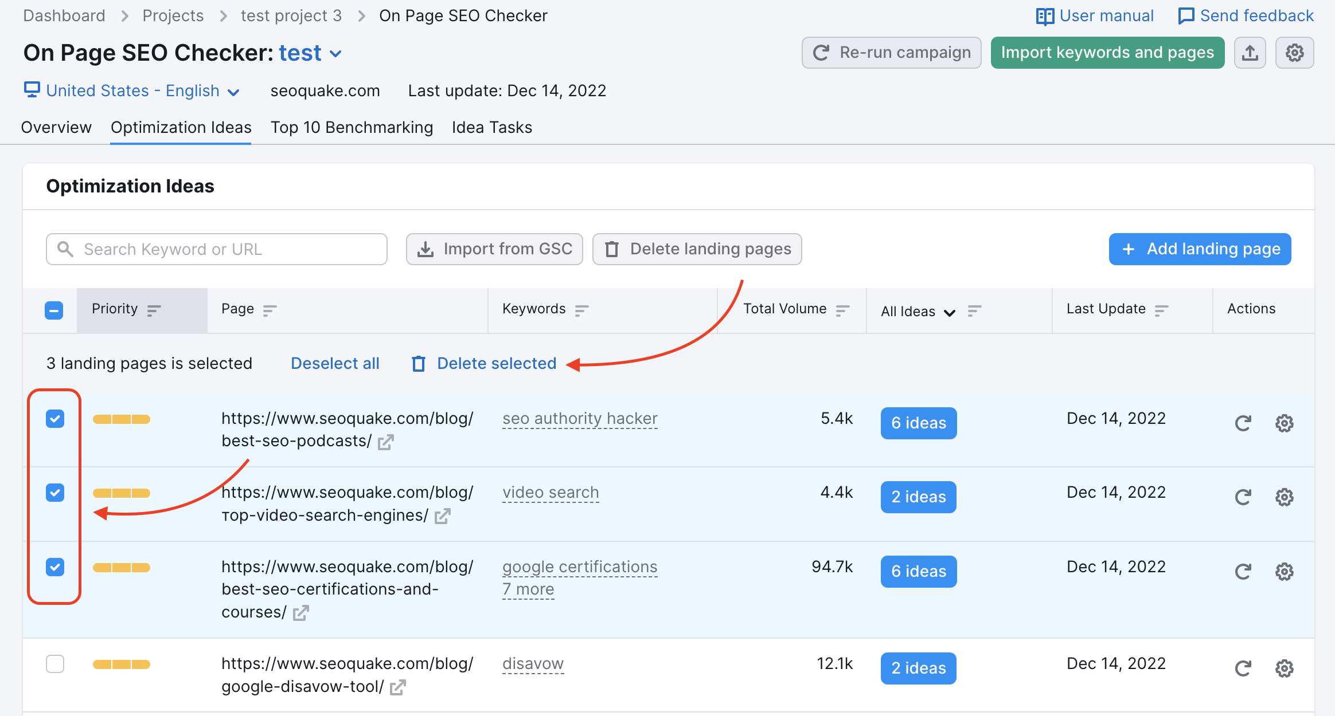Screen dimensions: 1335x716
Task: Click 'google certifications' keyword
Action: click(580, 567)
